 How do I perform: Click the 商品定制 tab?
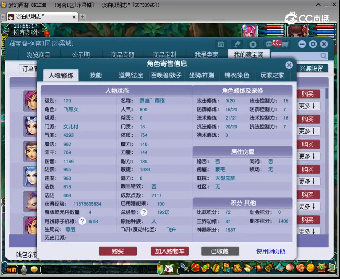coord(165,55)
